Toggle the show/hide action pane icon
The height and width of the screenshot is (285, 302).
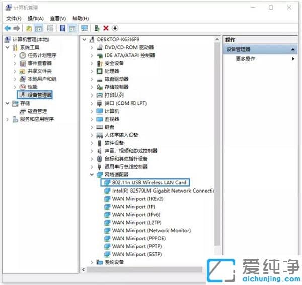coord(72,28)
